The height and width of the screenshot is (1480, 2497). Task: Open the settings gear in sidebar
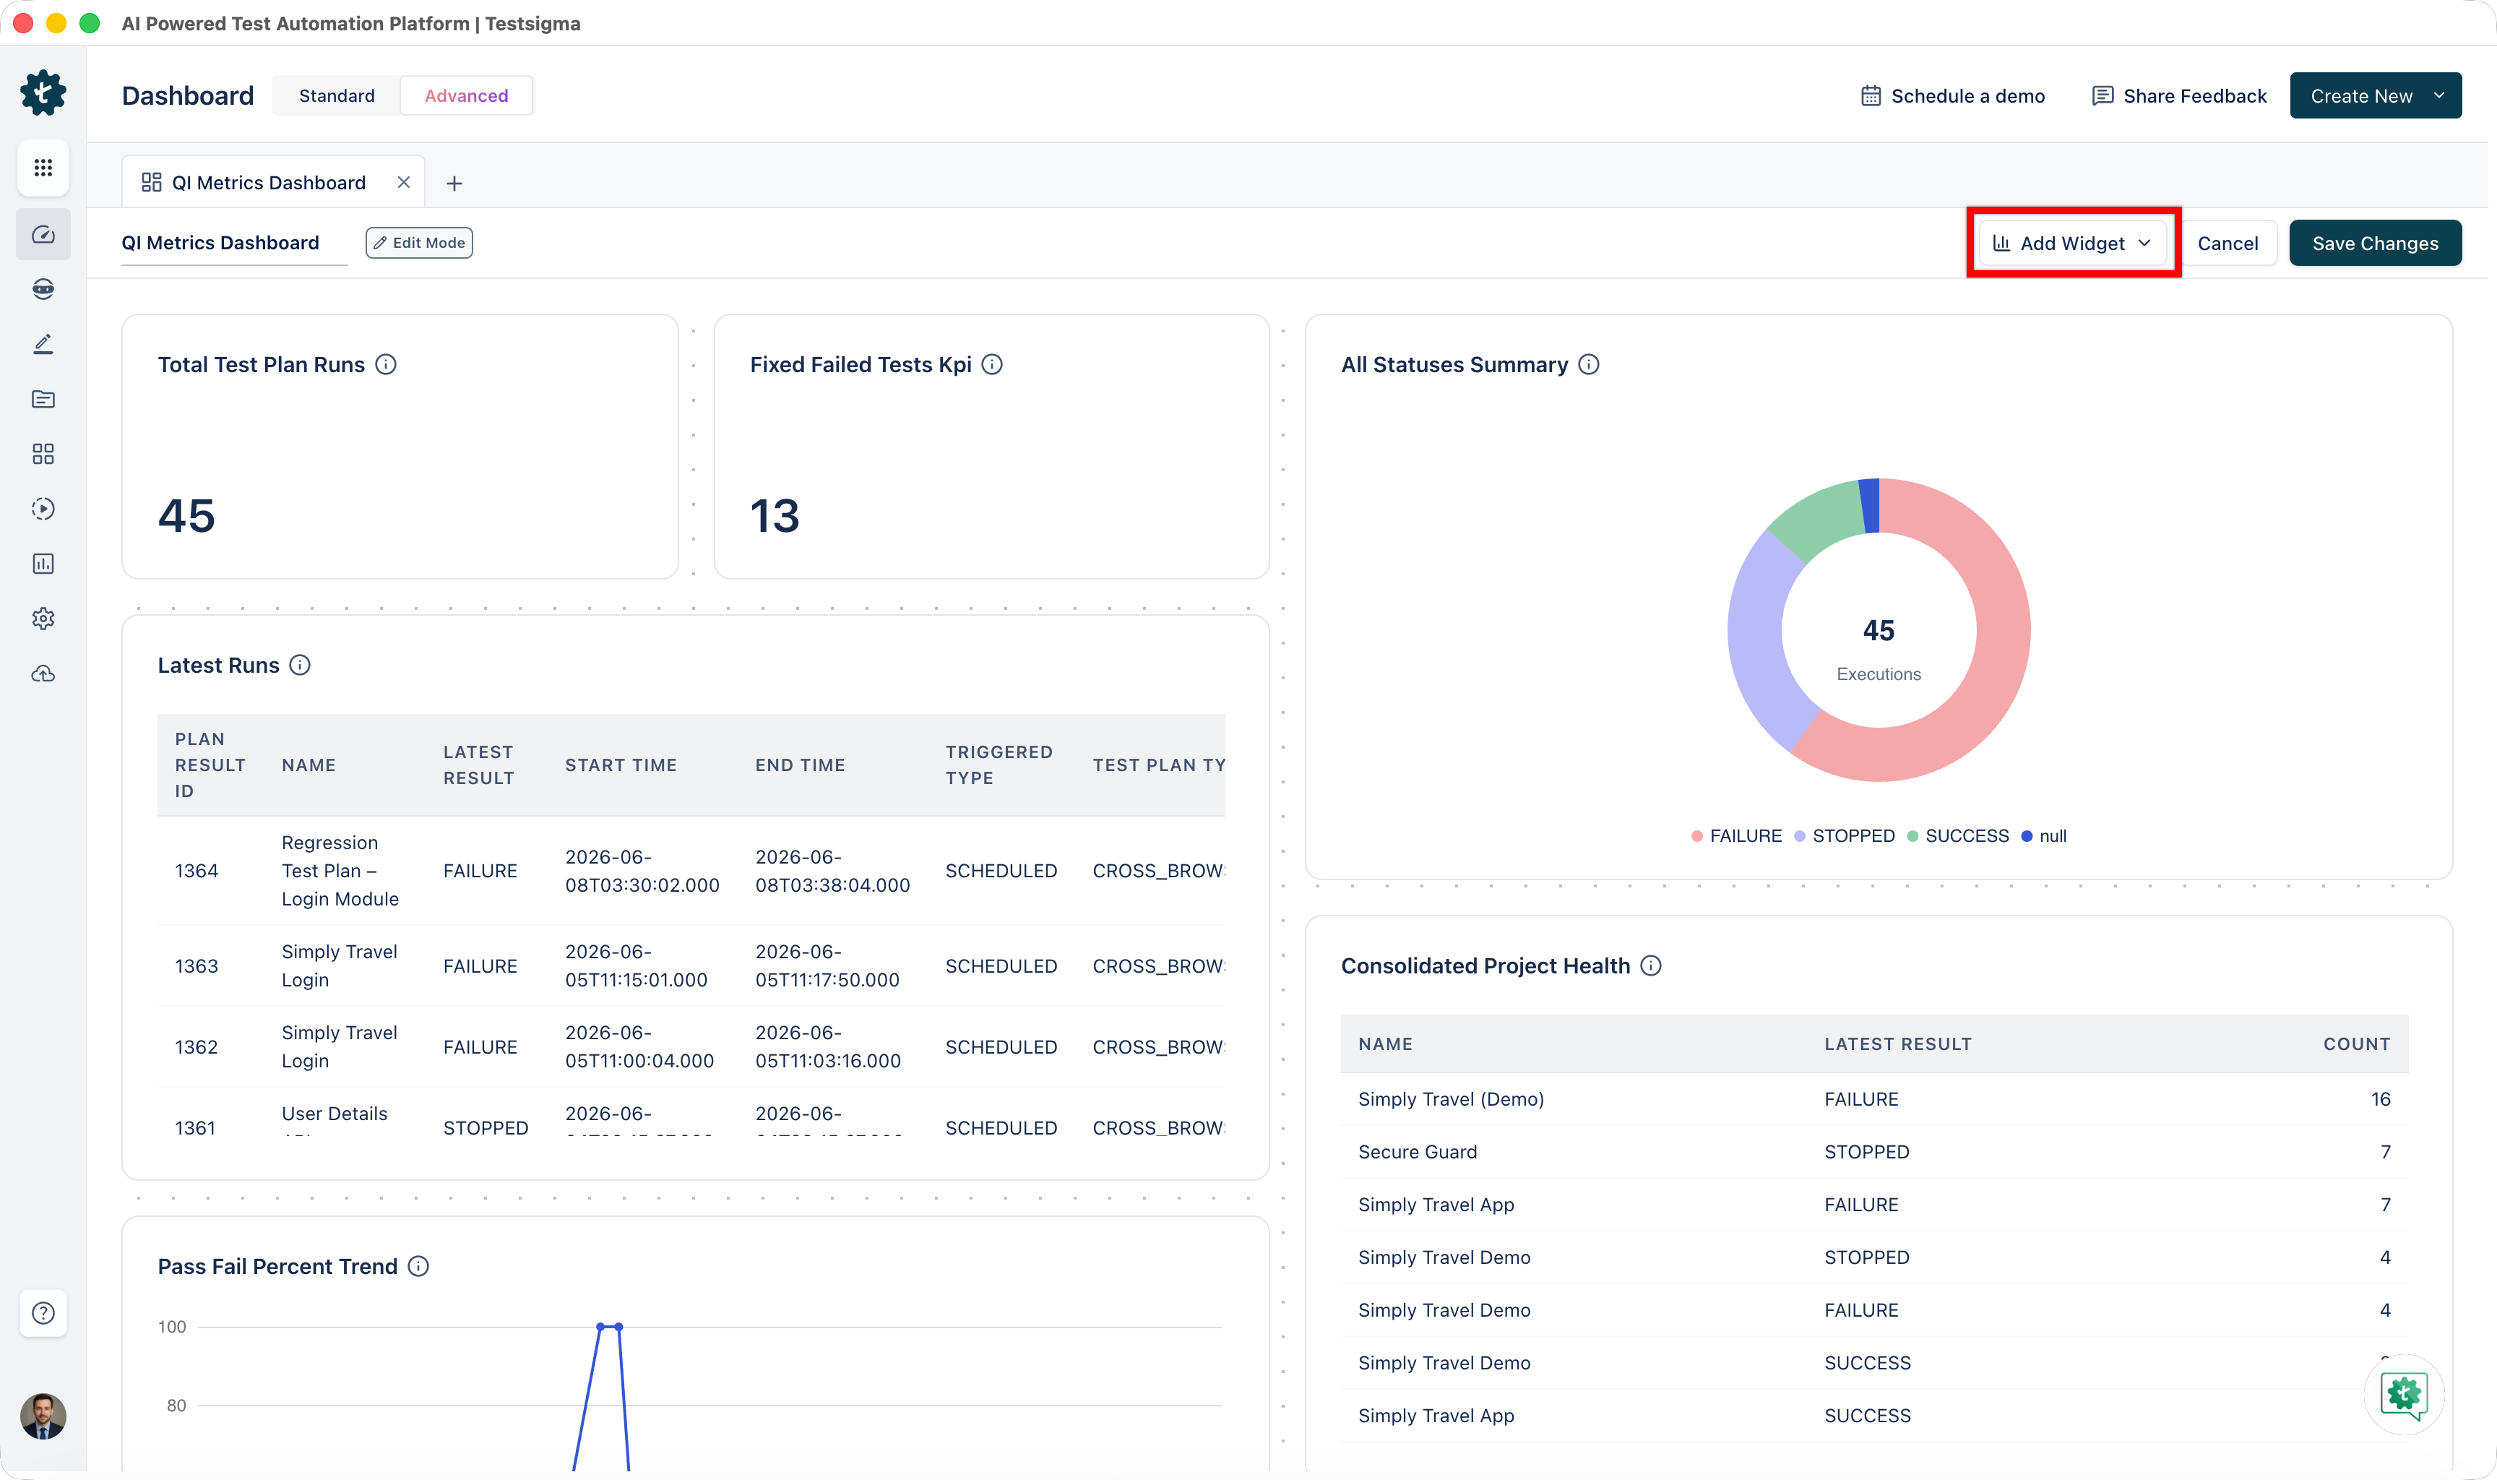coord(43,619)
